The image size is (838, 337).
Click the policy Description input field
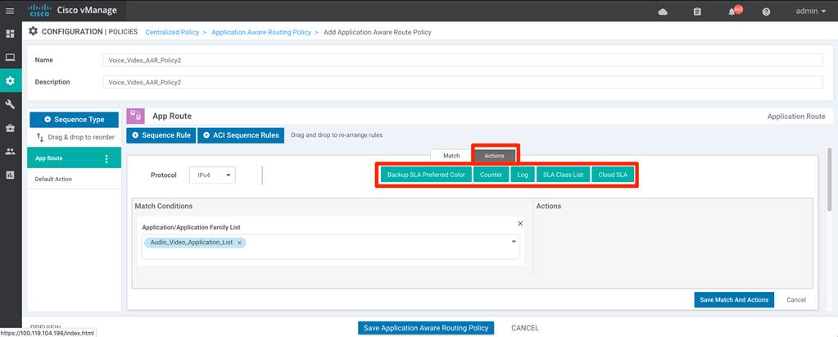click(462, 82)
